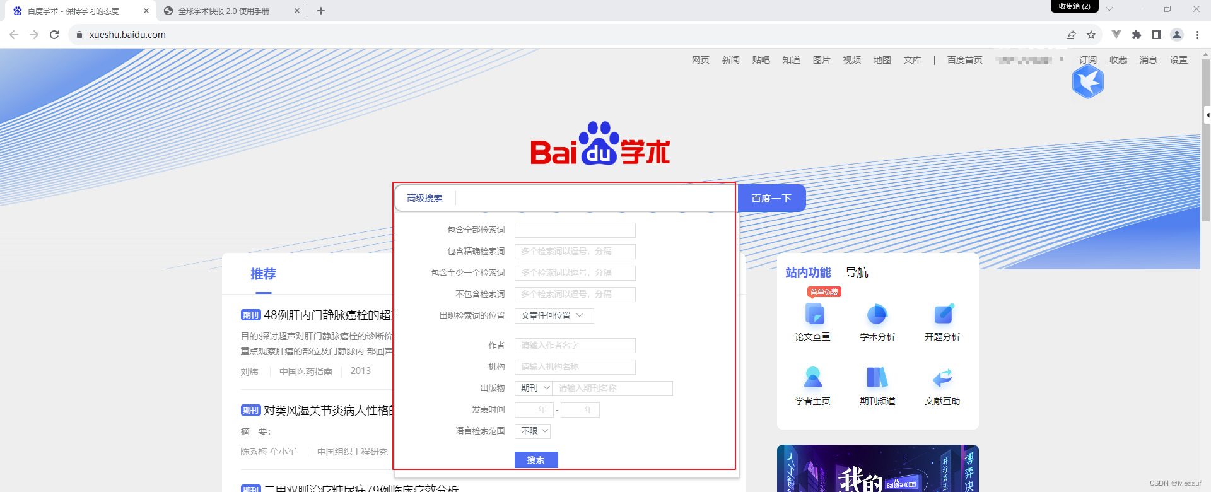Click the Baidu 学术 logo
The width and height of the screenshot is (1211, 492).
tap(600, 143)
